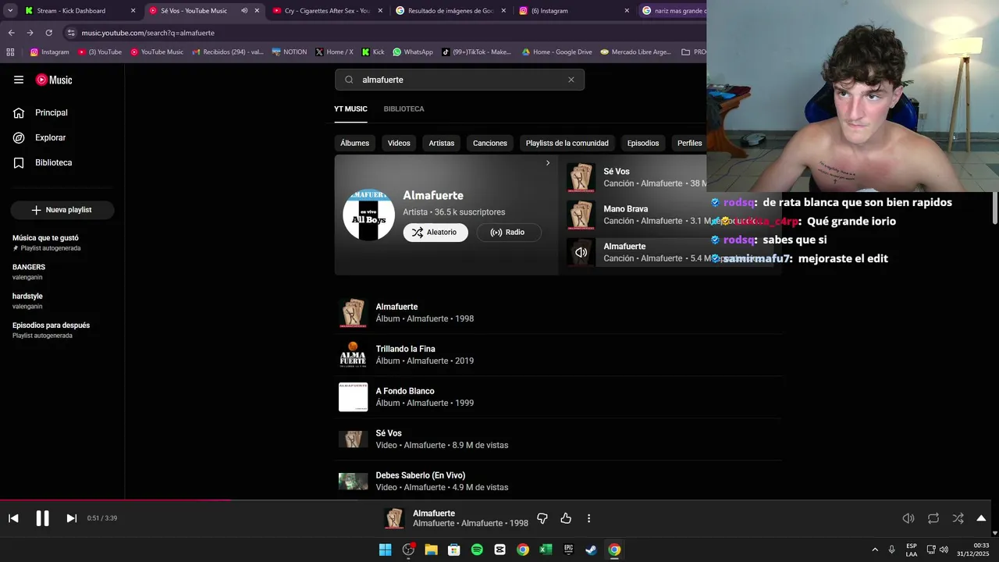Switch to the YT MUSIC tab
This screenshot has height=562, width=999.
(350, 108)
